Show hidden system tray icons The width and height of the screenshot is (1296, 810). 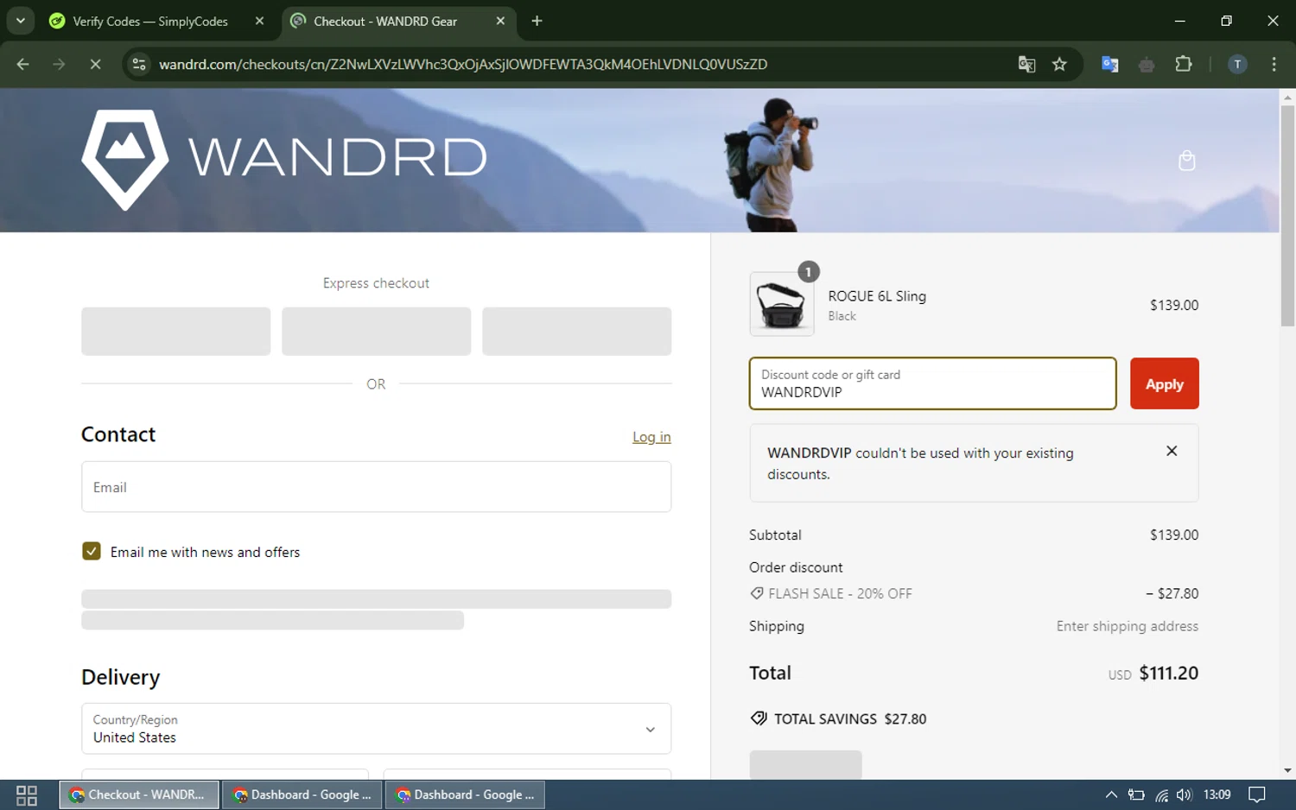1111,794
